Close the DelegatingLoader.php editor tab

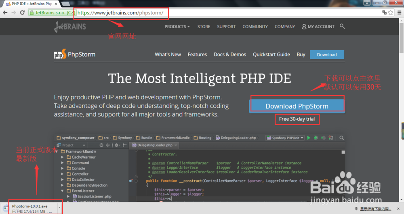175,145
